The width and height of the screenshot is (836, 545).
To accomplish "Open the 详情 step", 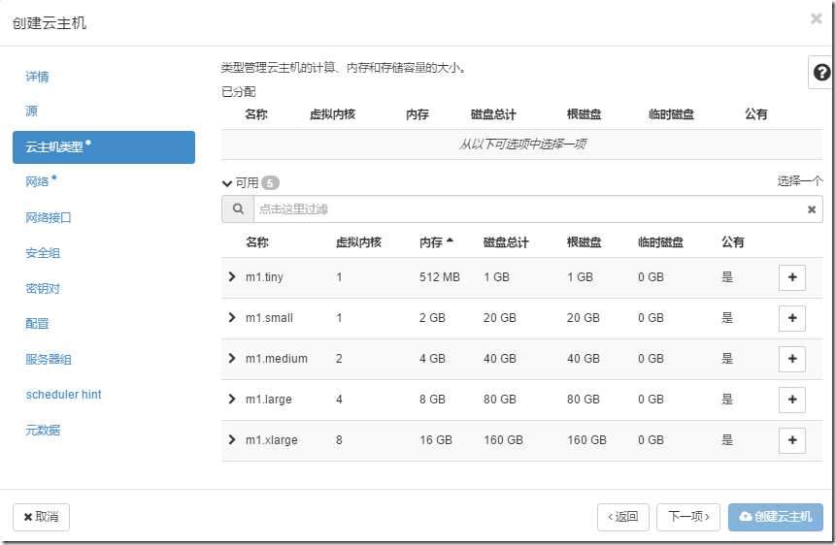I will (37, 77).
